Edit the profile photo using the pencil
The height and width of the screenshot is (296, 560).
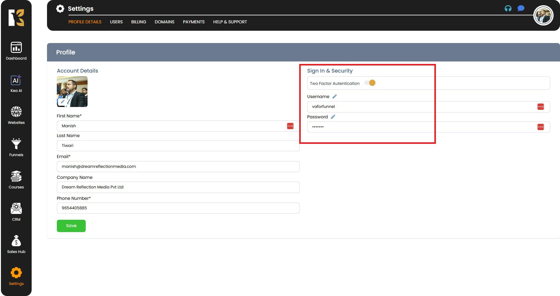click(63, 102)
